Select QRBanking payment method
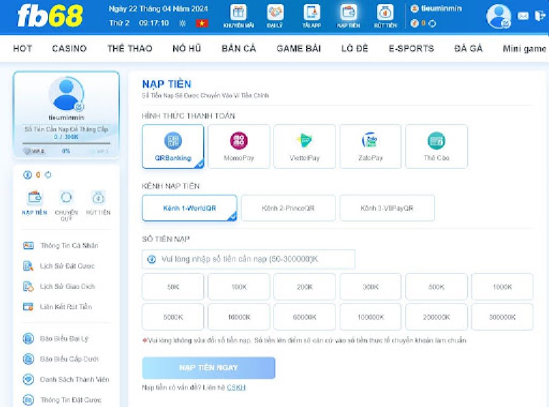The image size is (549, 407). coord(173,146)
